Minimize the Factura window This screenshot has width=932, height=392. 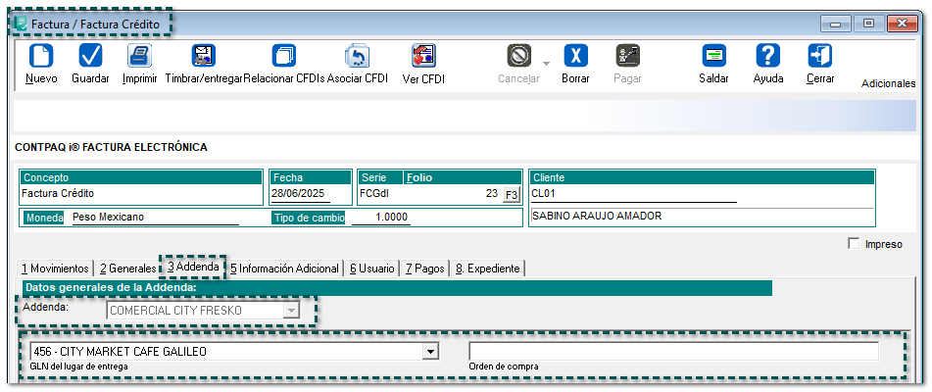pos(836,24)
